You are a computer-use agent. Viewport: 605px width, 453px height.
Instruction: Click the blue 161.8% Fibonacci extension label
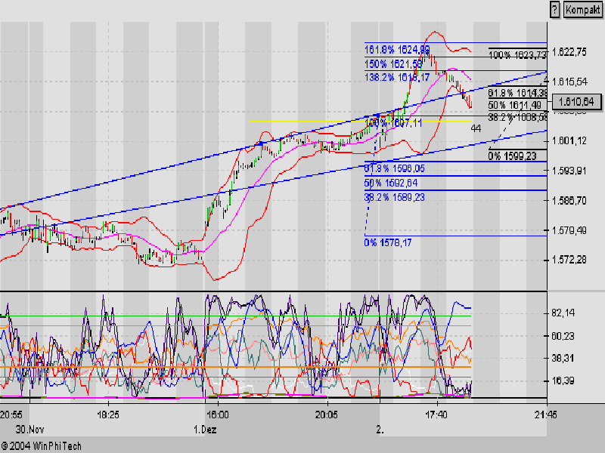tap(397, 50)
